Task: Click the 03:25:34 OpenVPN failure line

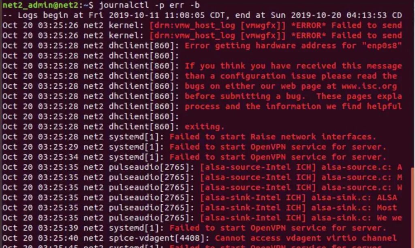Action: [x=195, y=157]
